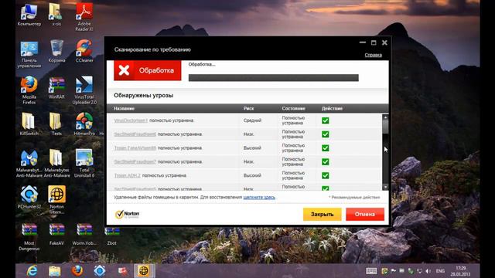The image size is (495, 278).
Task: Open the Most Dangerous archive on the desktop
Action: click(29, 237)
